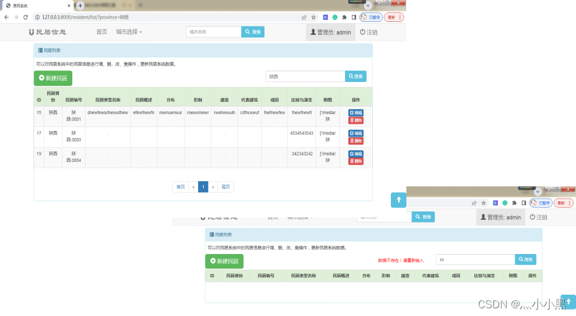Close the 居民系统 browser tab

pyautogui.click(x=68, y=6)
